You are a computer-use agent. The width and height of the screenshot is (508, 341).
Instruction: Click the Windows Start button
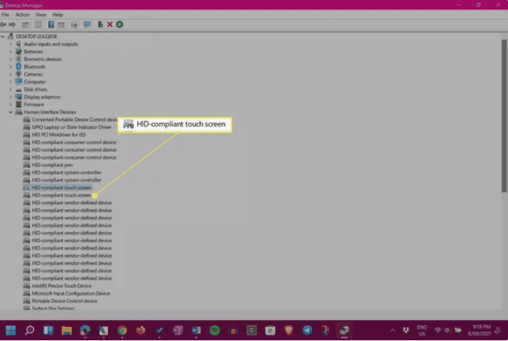(11, 330)
